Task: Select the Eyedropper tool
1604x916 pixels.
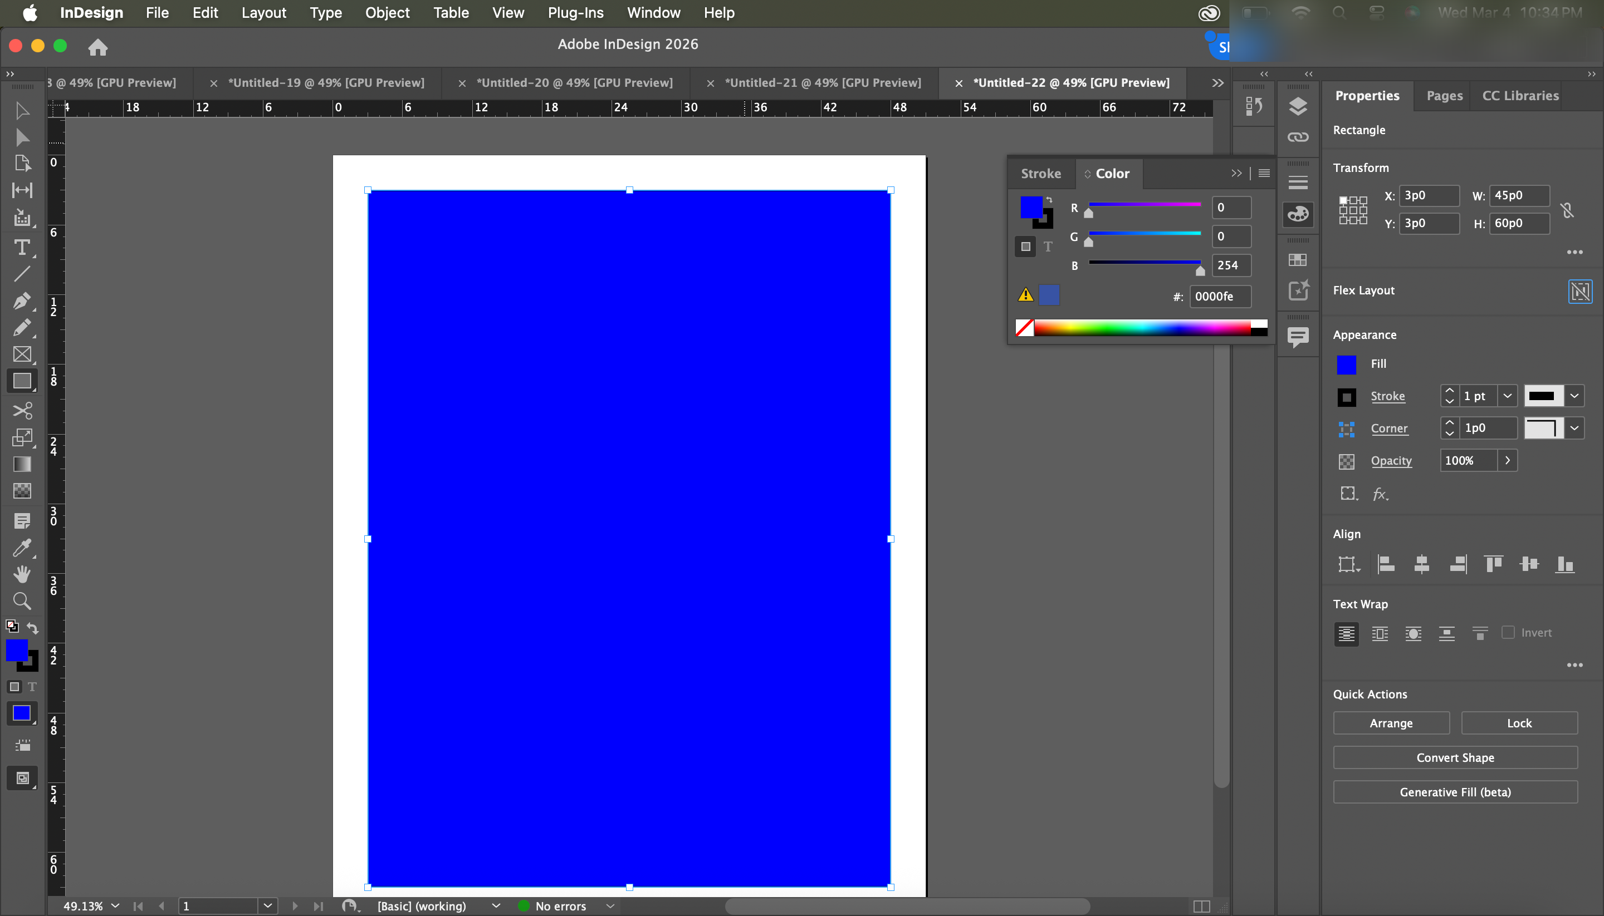Action: pyautogui.click(x=22, y=548)
